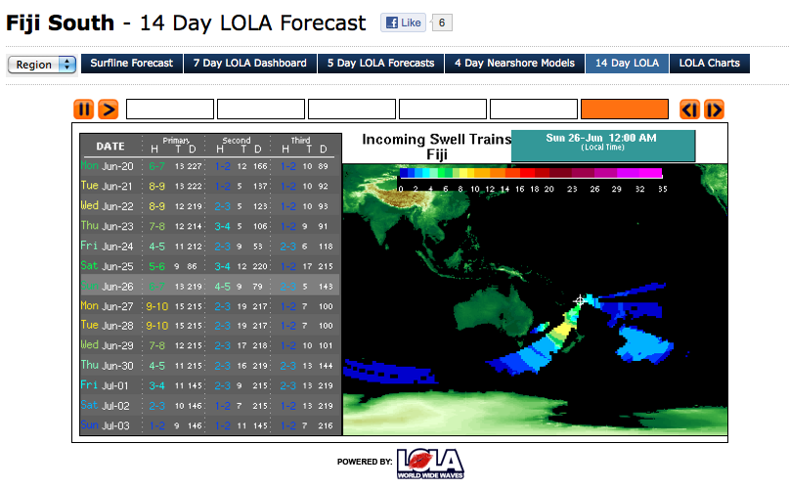The image size is (789, 489).
Task: Play the forecast animation
Action: pyautogui.click(x=109, y=110)
